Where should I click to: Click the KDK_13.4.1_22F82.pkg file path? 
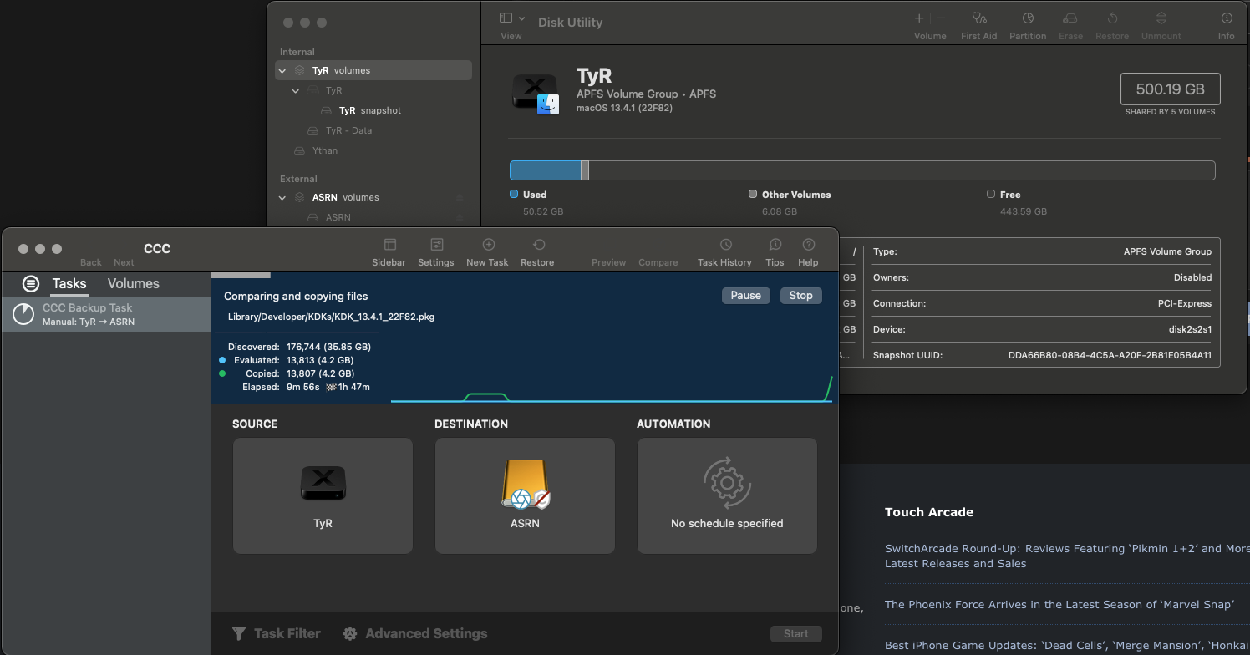[331, 317]
